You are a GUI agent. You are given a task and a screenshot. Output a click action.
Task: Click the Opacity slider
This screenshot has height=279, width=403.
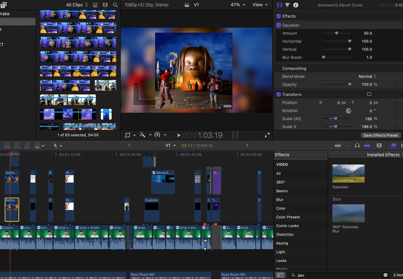(337, 84)
